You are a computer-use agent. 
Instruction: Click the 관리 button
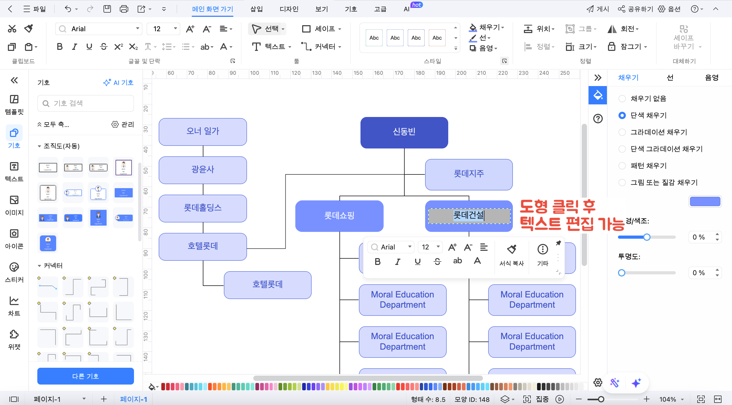[x=123, y=124]
